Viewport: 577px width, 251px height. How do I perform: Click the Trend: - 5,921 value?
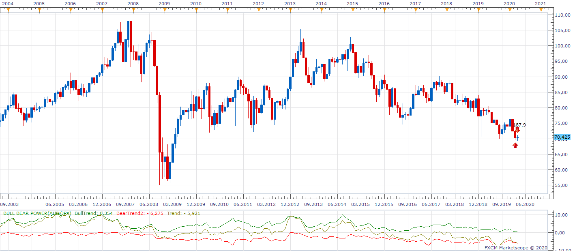tap(184, 213)
